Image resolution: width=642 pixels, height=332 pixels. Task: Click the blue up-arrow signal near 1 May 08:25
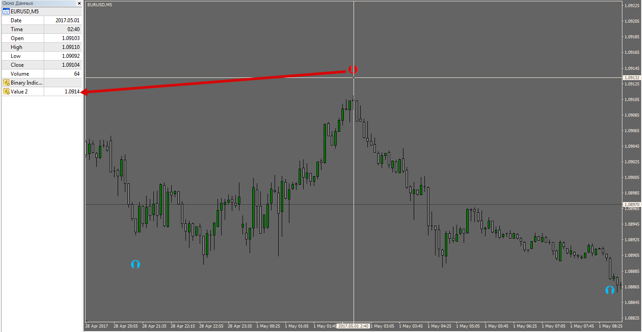610,290
